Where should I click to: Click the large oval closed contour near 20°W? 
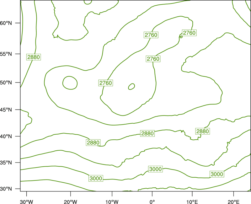coord(70,83)
